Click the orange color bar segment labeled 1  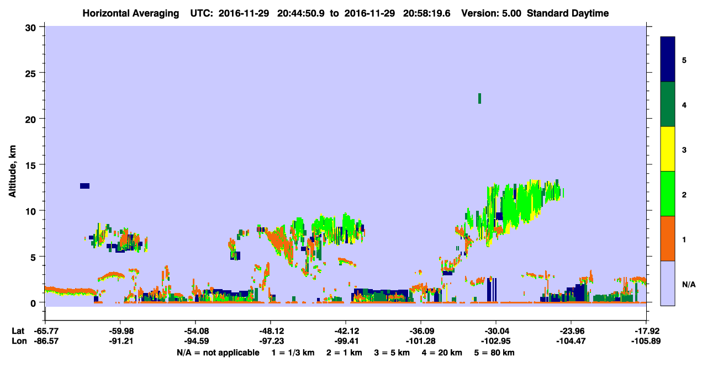coord(668,238)
